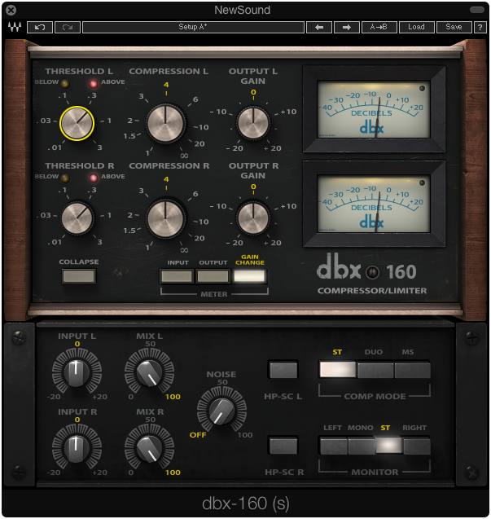Switch meter to Output
Viewport: 491px width, 519px height.
click(213, 276)
